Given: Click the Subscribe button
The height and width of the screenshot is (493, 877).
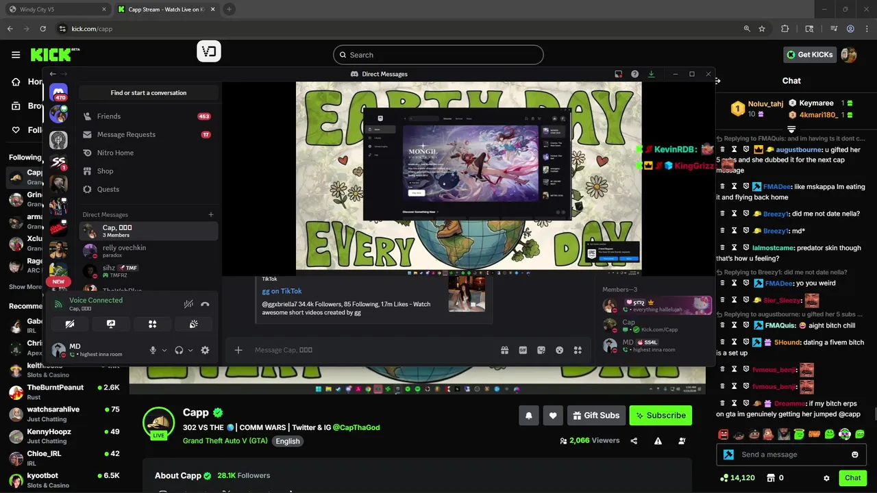Looking at the screenshot, I should pyautogui.click(x=660, y=415).
